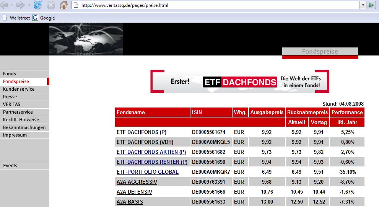Click the browser Forward arrow

click(21, 5)
